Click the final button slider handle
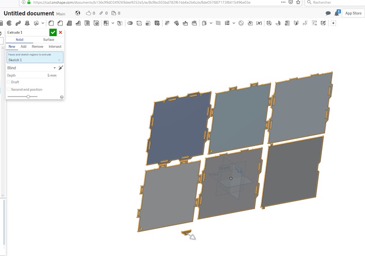Screen dimensions: 365x256 coord(28,96)
